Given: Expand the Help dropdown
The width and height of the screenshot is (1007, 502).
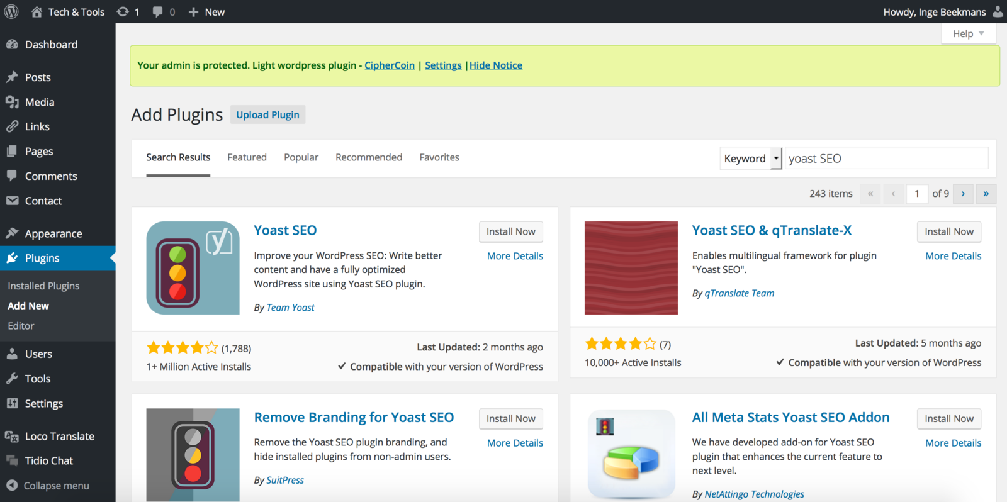Looking at the screenshot, I should 968,34.
